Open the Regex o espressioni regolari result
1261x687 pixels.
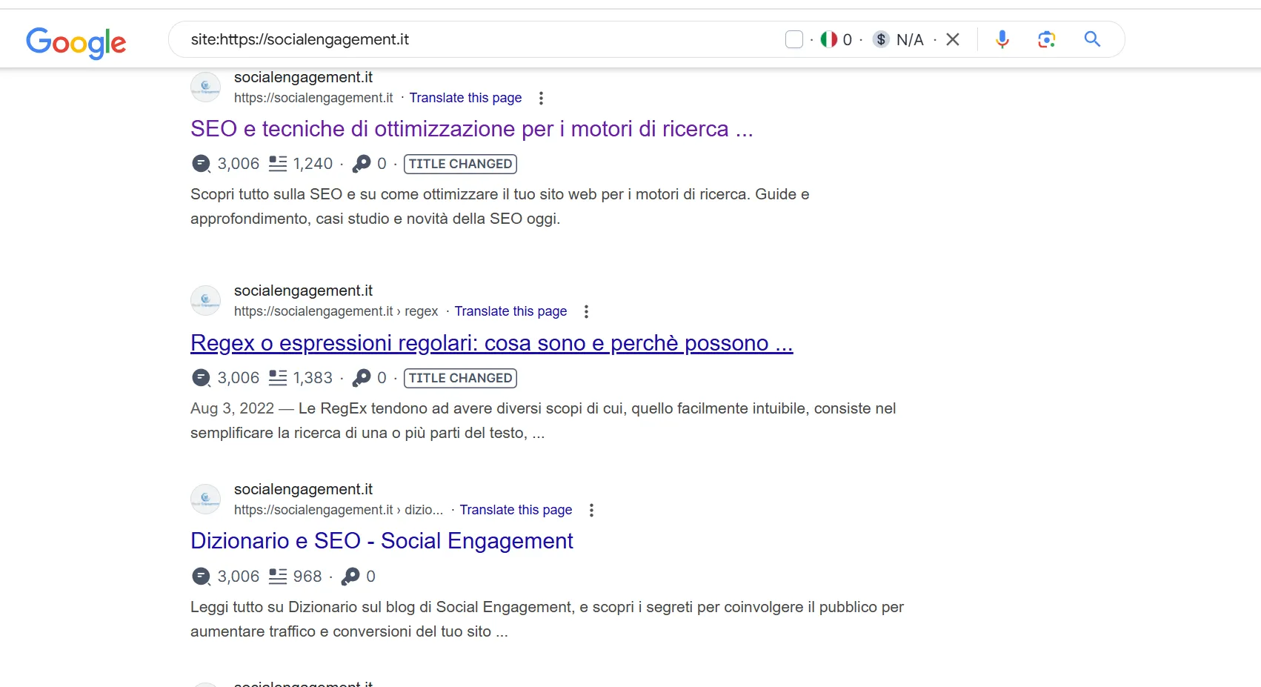pyautogui.click(x=491, y=343)
